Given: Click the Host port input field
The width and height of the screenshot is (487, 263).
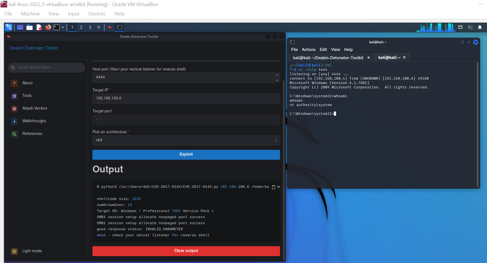Looking at the screenshot, I should point(183,77).
